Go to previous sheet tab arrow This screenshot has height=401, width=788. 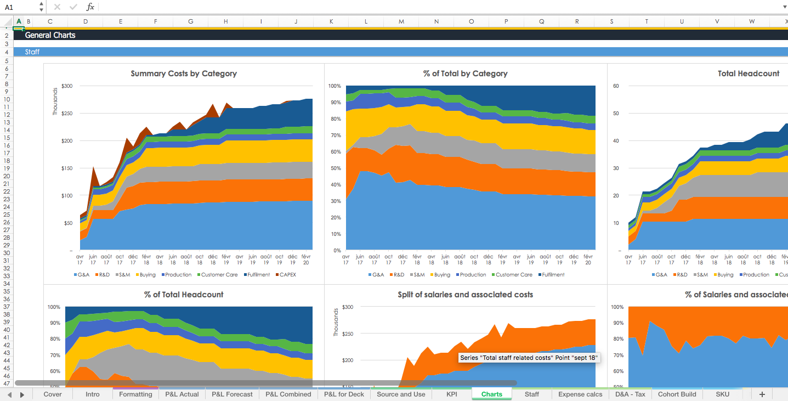tap(9, 394)
